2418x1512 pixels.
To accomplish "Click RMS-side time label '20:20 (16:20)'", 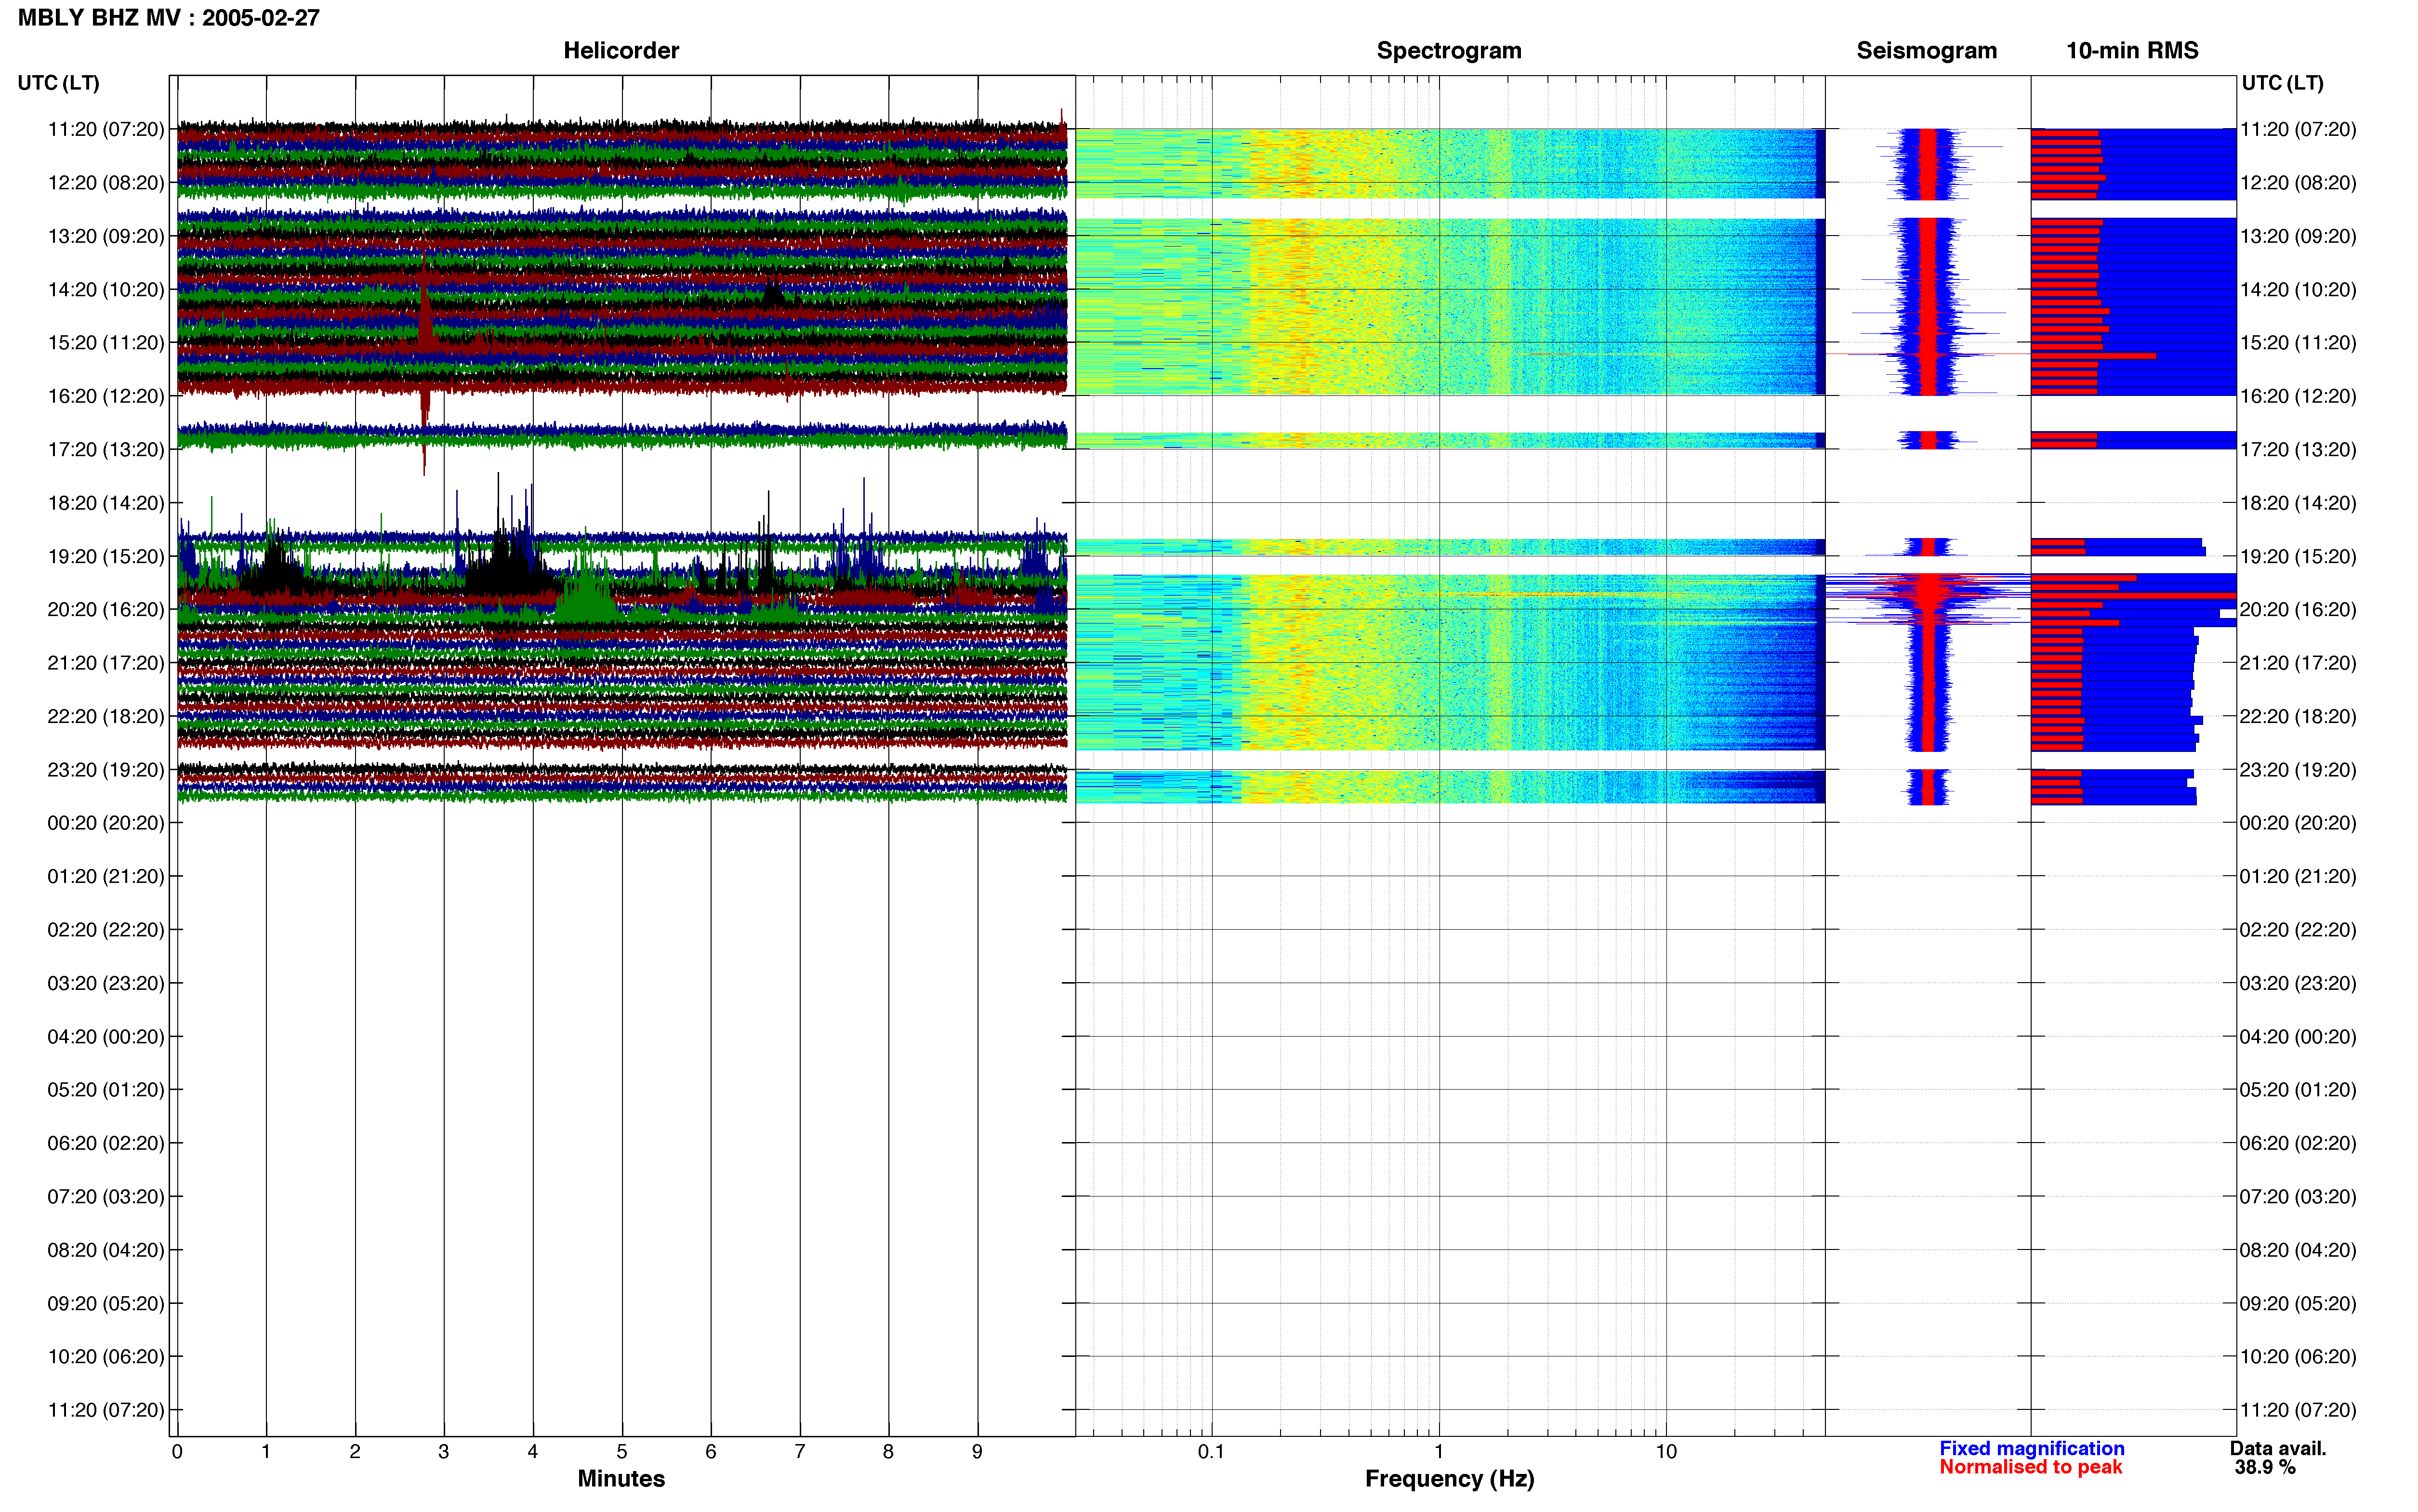I will 2298,610.
